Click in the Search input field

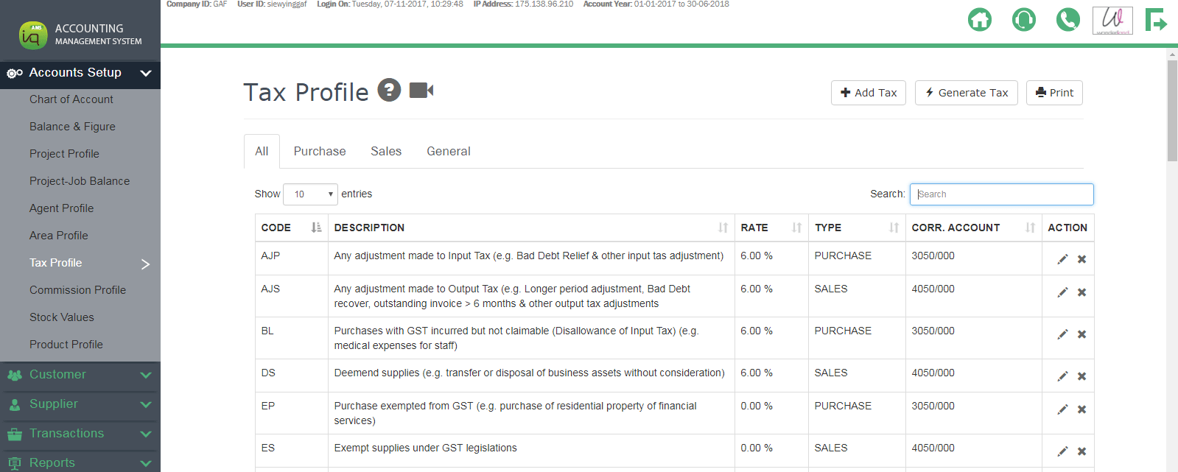click(x=1001, y=194)
